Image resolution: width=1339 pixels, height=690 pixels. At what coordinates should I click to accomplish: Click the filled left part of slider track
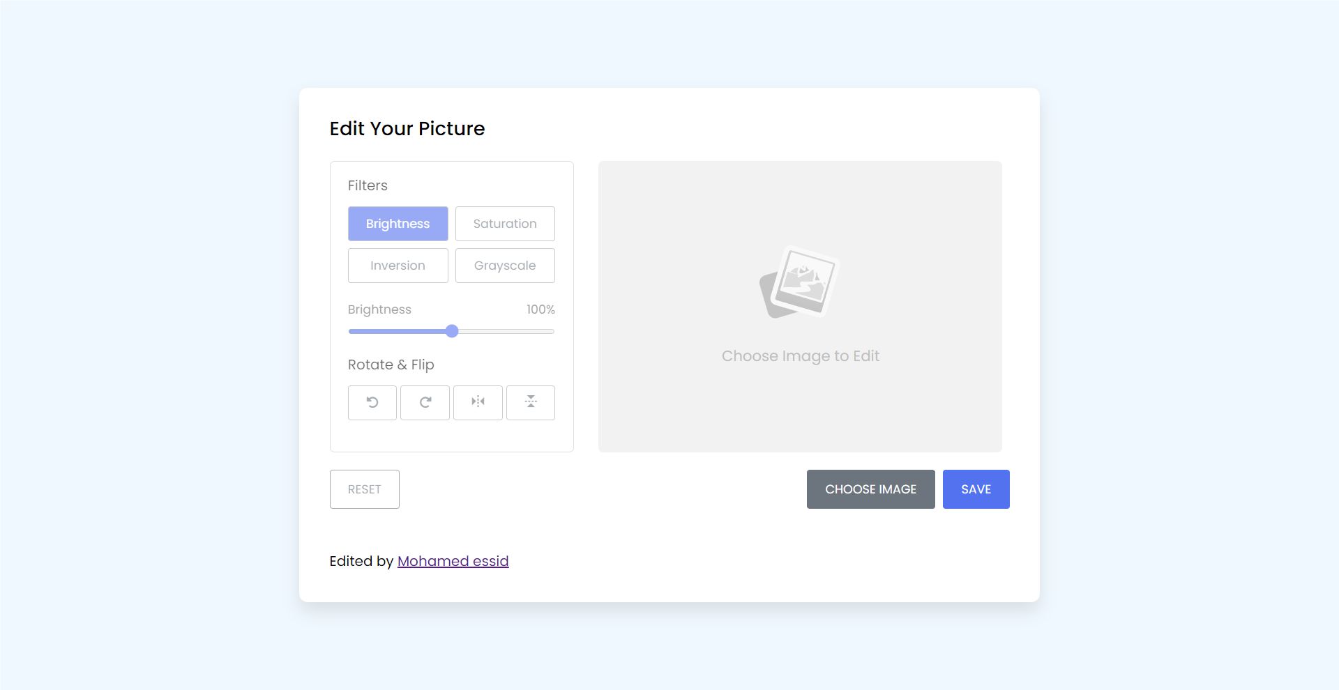397,331
